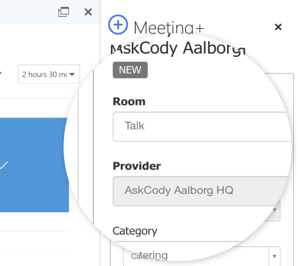The height and width of the screenshot is (266, 298).
Task: Click the Meeting+ circled plus icon
Action: coord(118,24)
